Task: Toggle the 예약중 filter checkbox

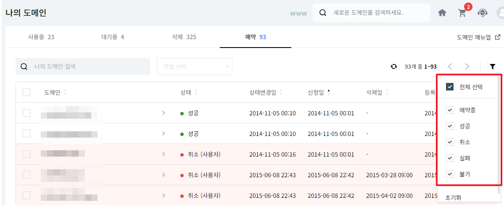Action: pyautogui.click(x=450, y=110)
